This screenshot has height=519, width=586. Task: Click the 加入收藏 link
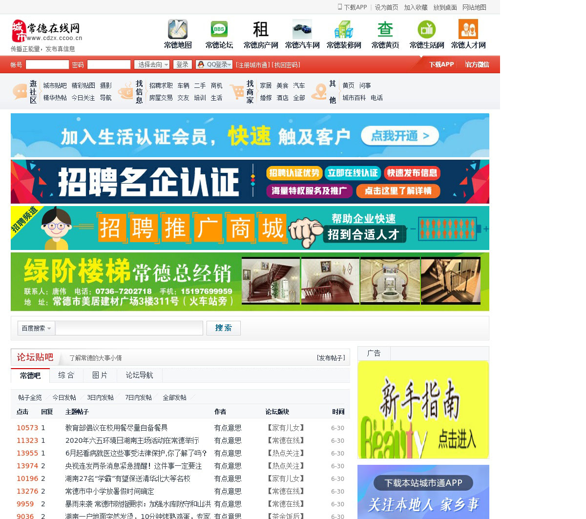coord(416,7)
